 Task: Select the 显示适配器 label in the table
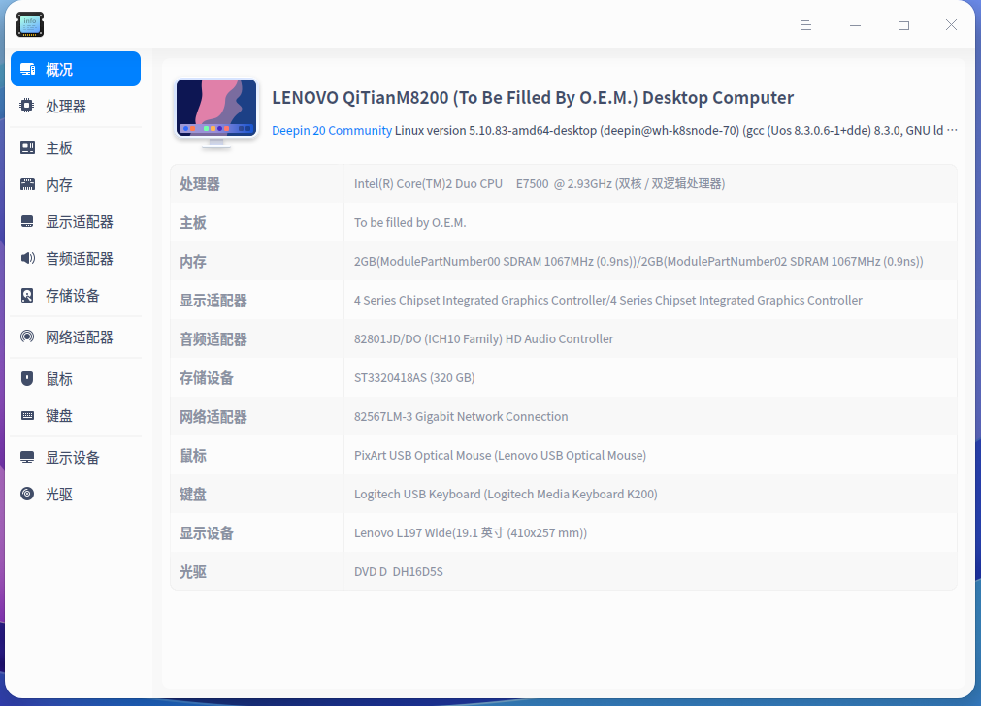(x=213, y=301)
